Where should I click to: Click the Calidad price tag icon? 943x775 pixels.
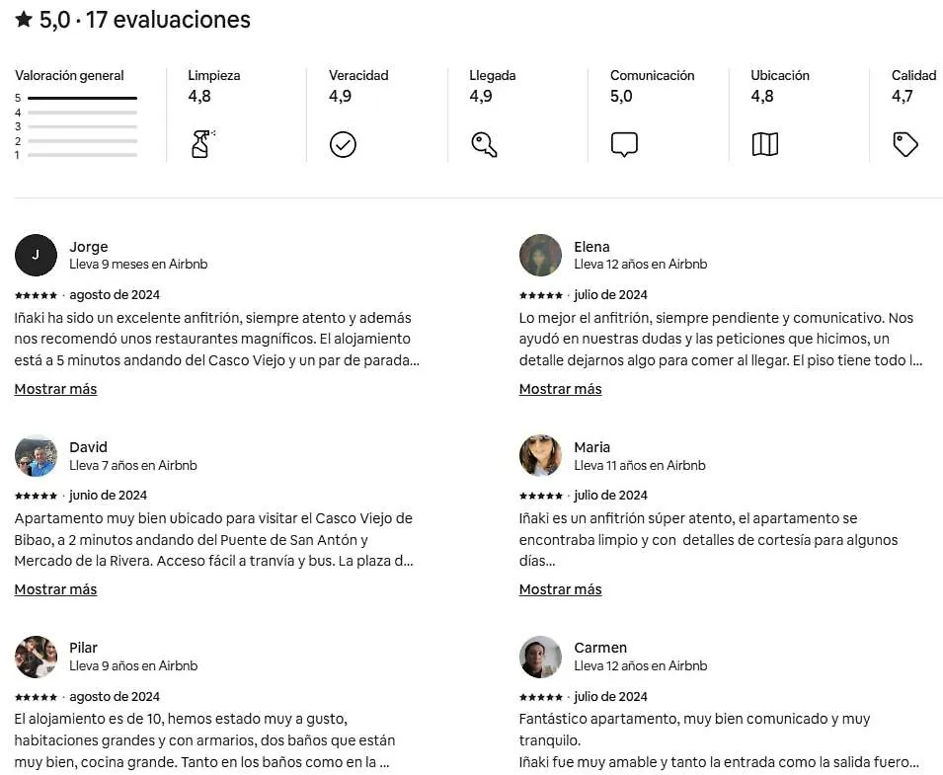pyautogui.click(x=905, y=145)
